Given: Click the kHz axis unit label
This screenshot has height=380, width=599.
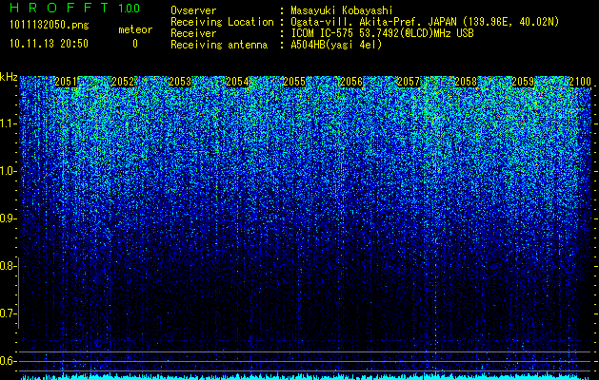Looking at the screenshot, I should (x=9, y=77).
